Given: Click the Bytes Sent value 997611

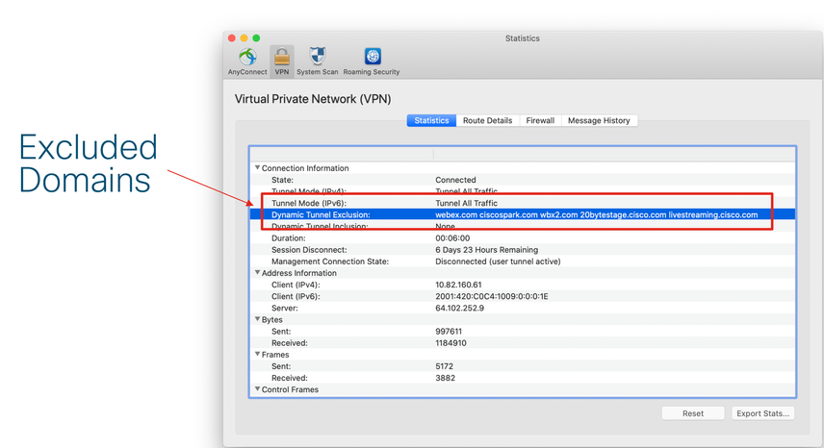Looking at the screenshot, I should [x=449, y=332].
